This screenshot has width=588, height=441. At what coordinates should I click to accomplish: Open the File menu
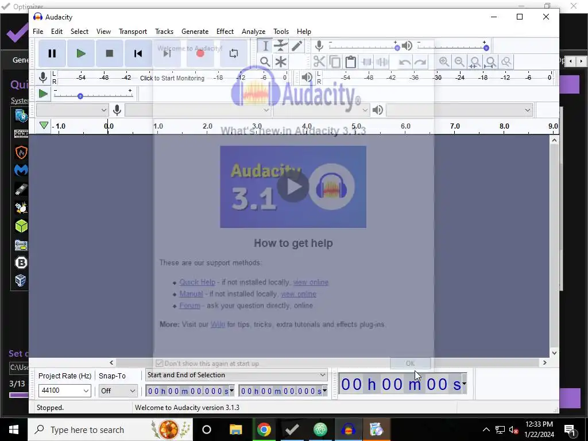[x=38, y=32]
